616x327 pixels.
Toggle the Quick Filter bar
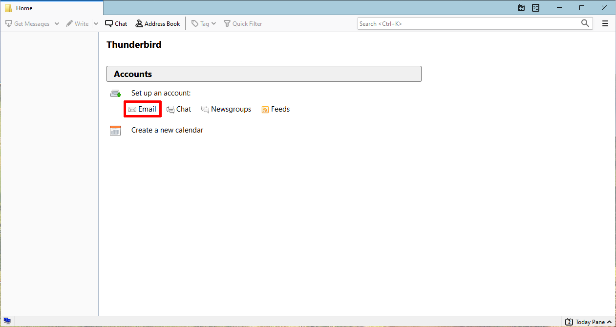point(243,23)
